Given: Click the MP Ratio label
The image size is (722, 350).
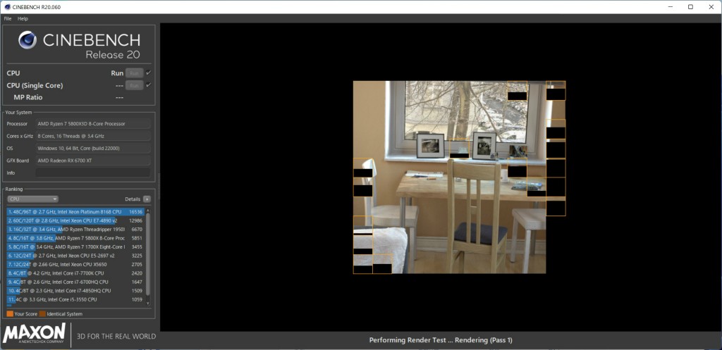Looking at the screenshot, I should tap(28, 97).
